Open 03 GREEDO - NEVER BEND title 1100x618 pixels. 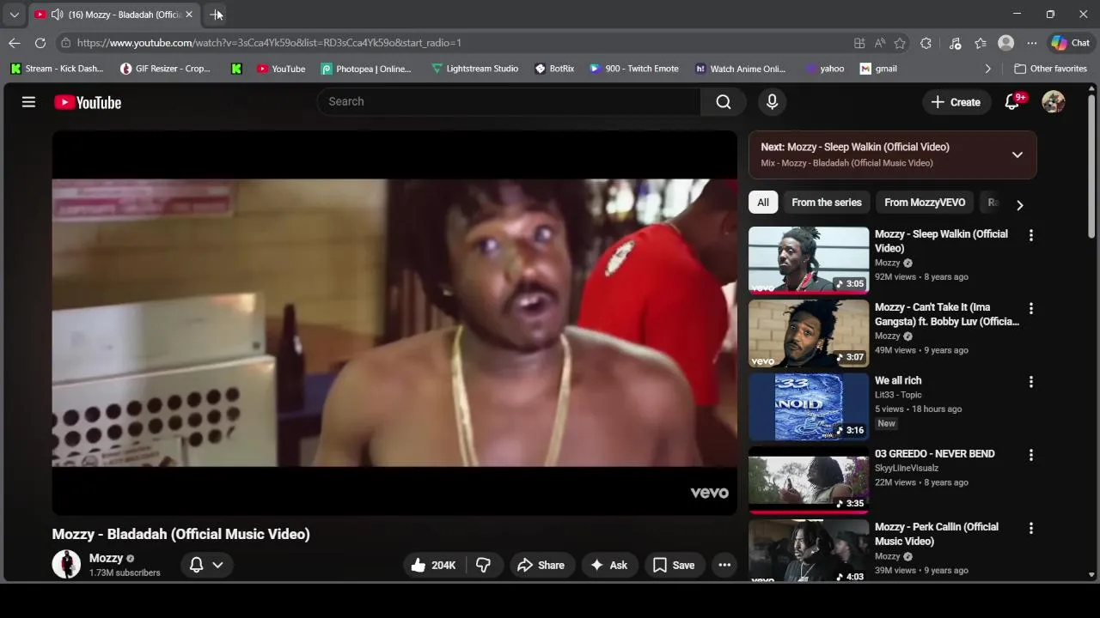(x=934, y=454)
